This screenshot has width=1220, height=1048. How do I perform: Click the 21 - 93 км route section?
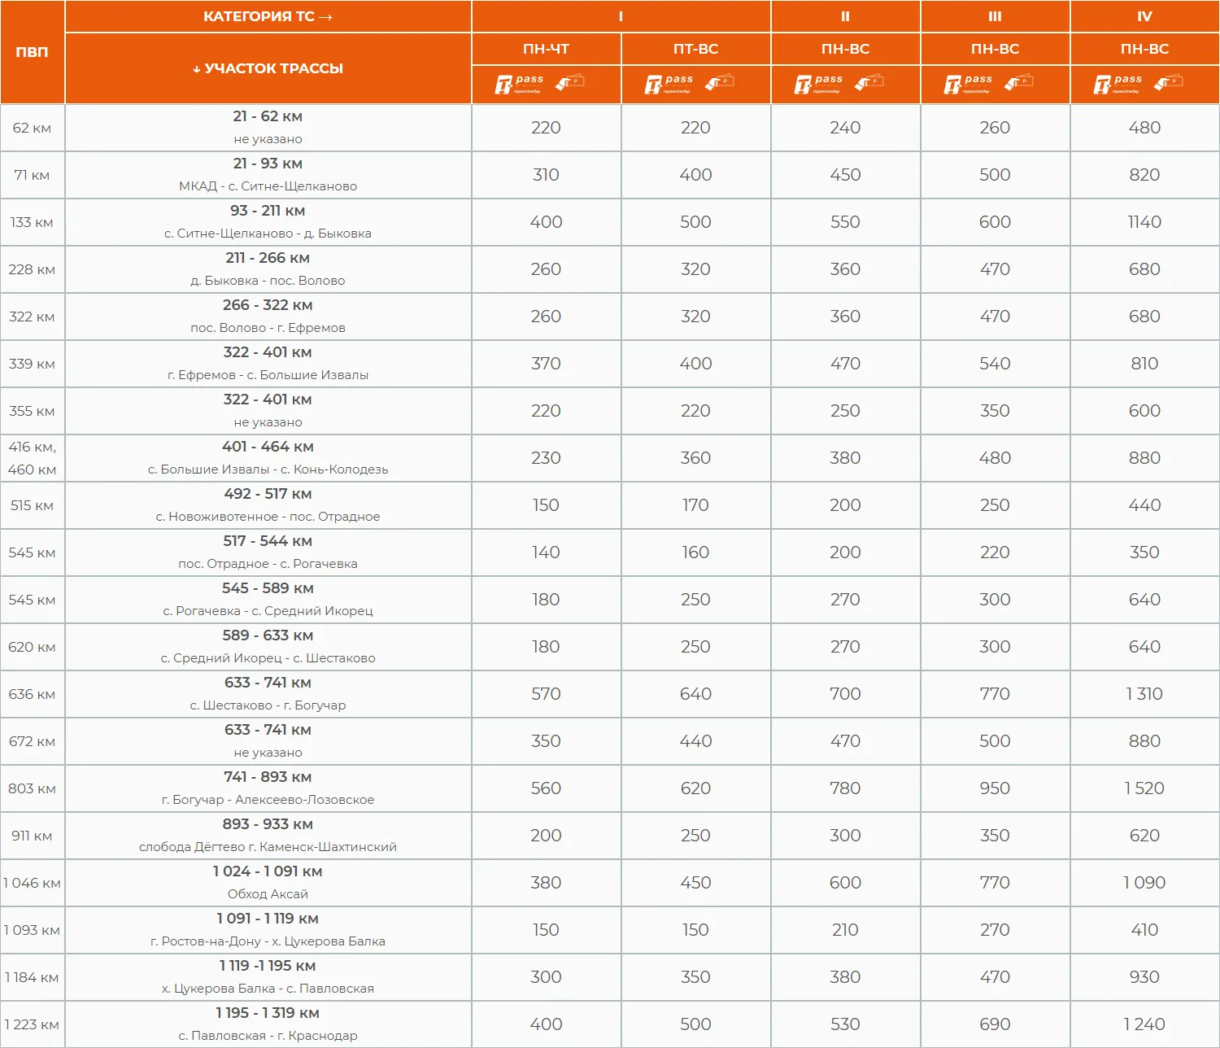(268, 175)
